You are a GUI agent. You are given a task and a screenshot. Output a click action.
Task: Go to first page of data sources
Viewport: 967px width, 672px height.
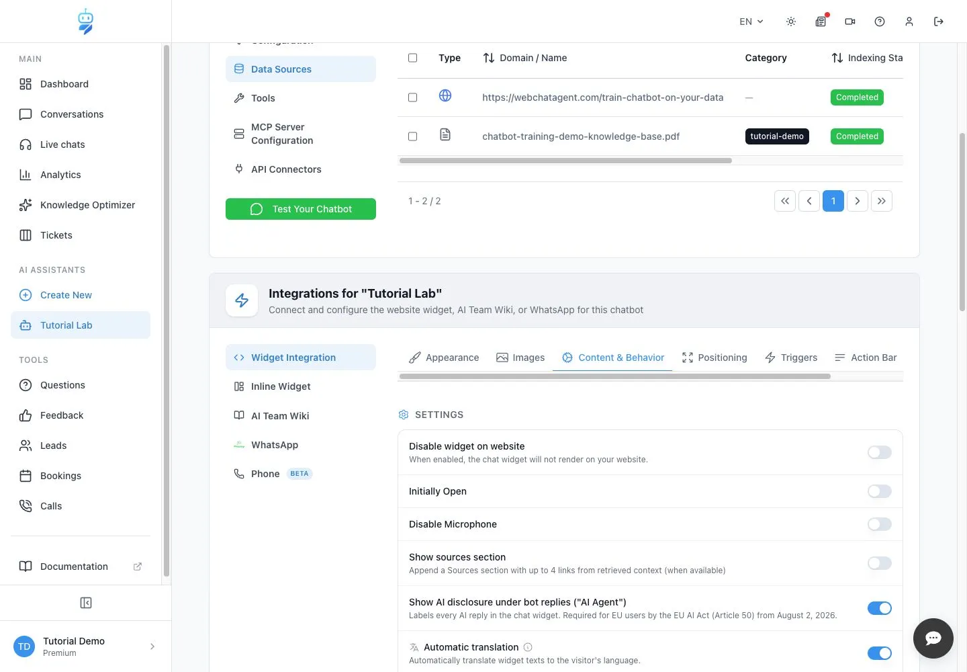[x=785, y=201]
